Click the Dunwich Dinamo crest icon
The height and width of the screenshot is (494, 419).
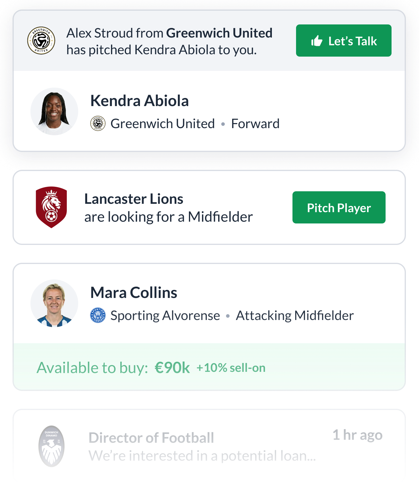[x=52, y=446]
